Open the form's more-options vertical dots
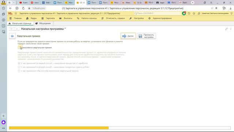Image resolution: width=234 pixels, height=132 pixels. (231, 29)
